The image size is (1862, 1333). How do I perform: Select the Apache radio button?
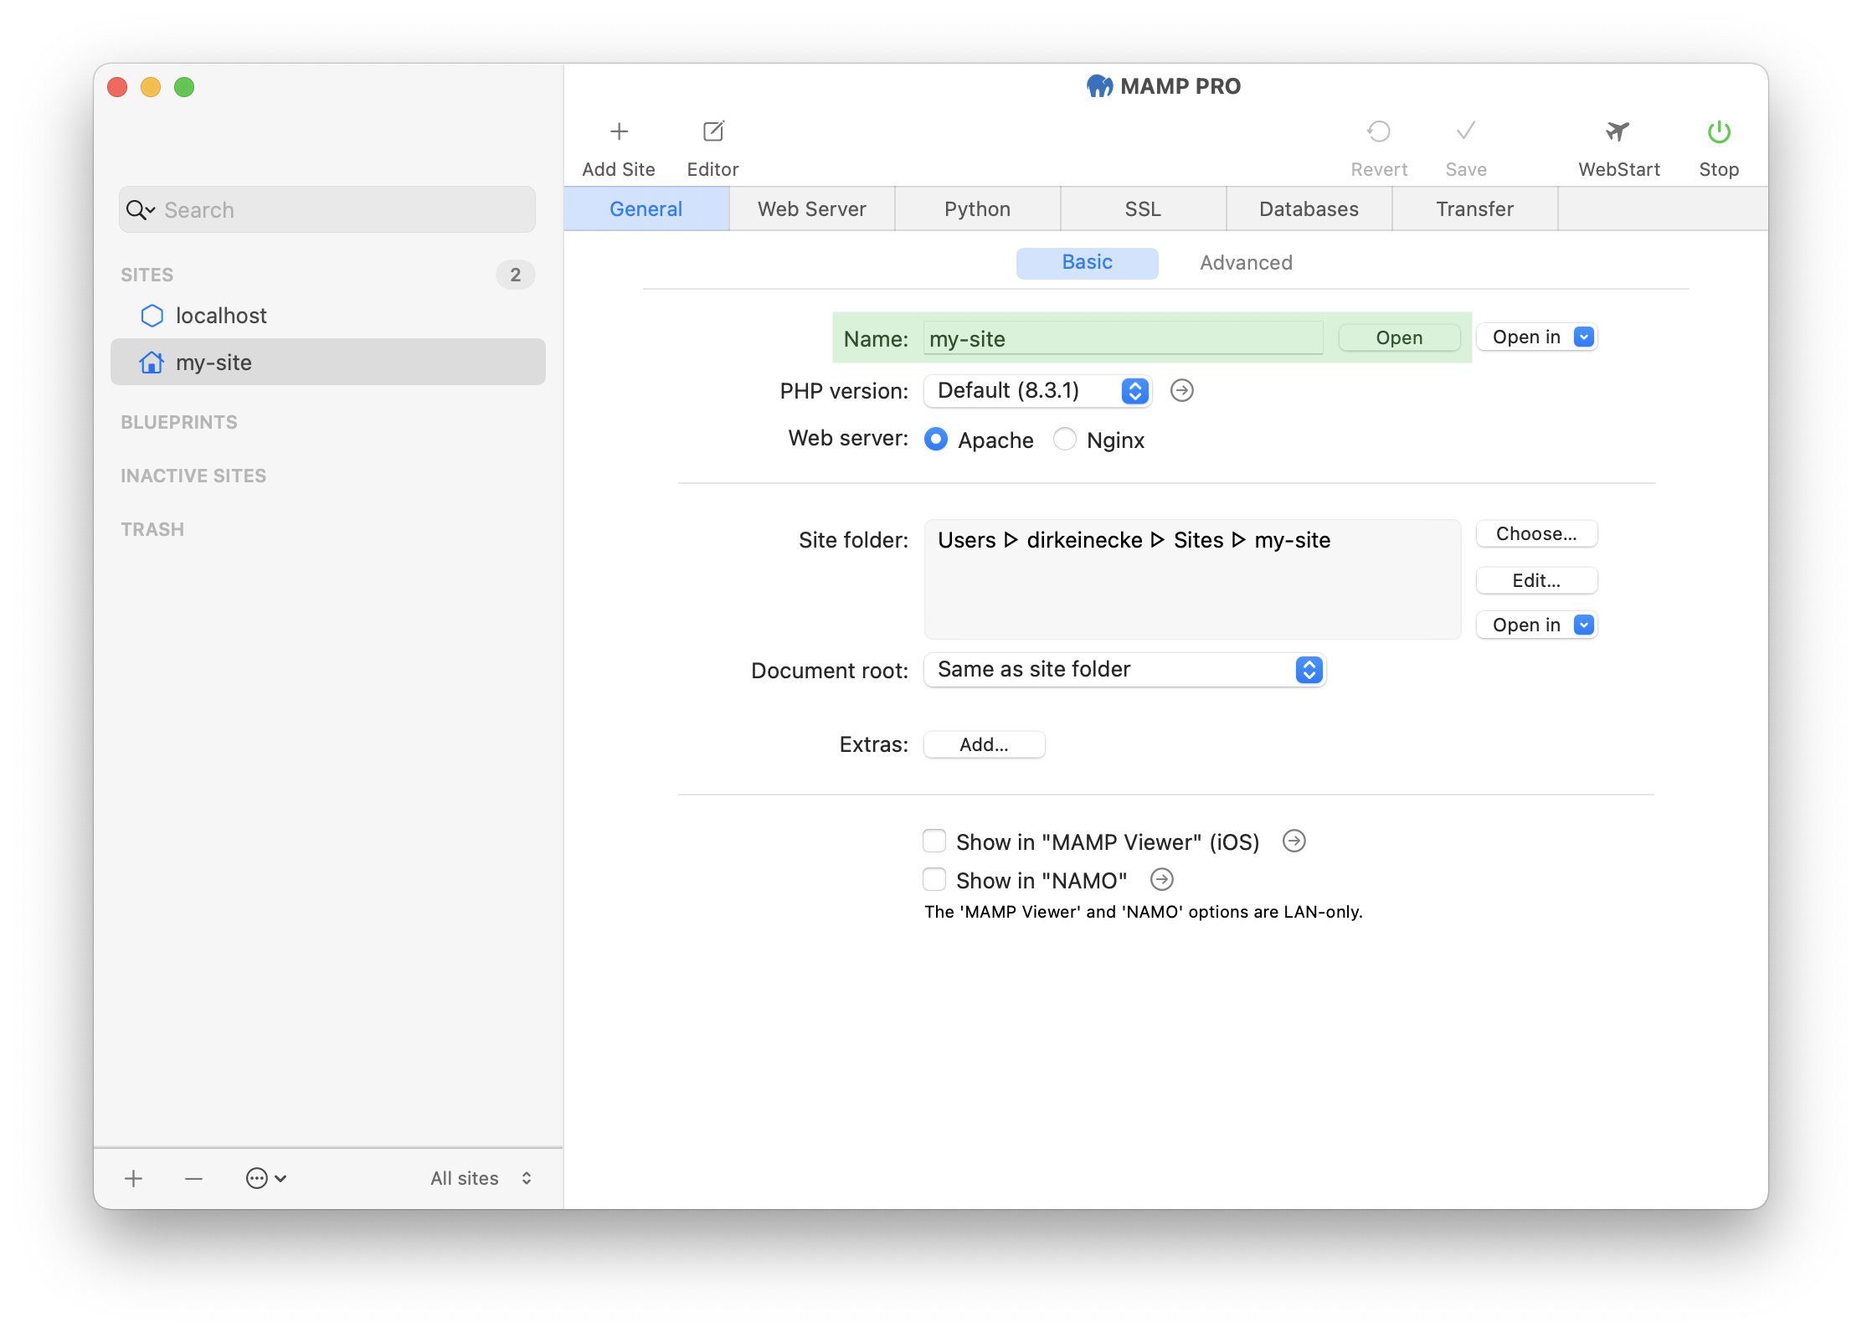click(934, 440)
